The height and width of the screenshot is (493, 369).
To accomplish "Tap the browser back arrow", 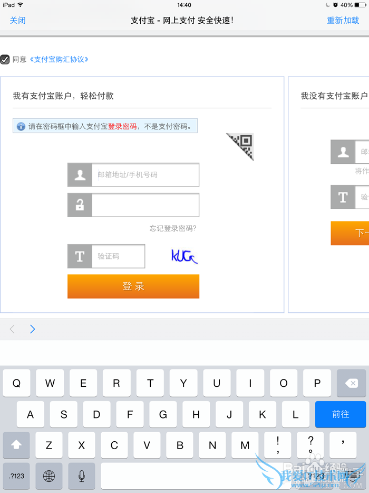I will tap(12, 329).
